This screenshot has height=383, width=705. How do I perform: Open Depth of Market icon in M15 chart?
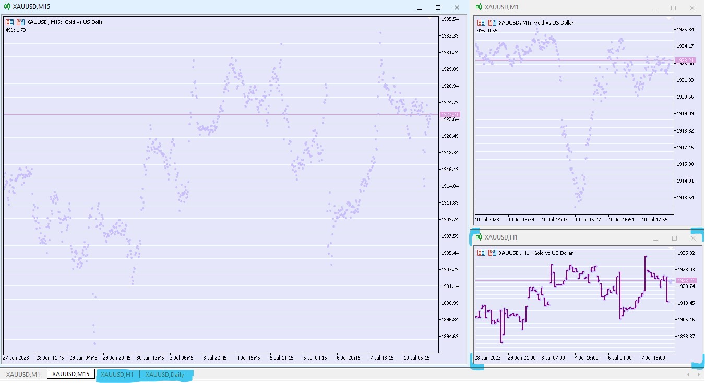tap(20, 22)
